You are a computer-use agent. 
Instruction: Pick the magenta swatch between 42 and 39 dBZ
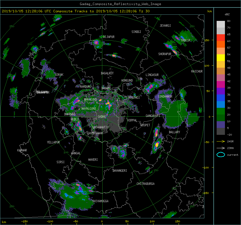coord(221,84)
